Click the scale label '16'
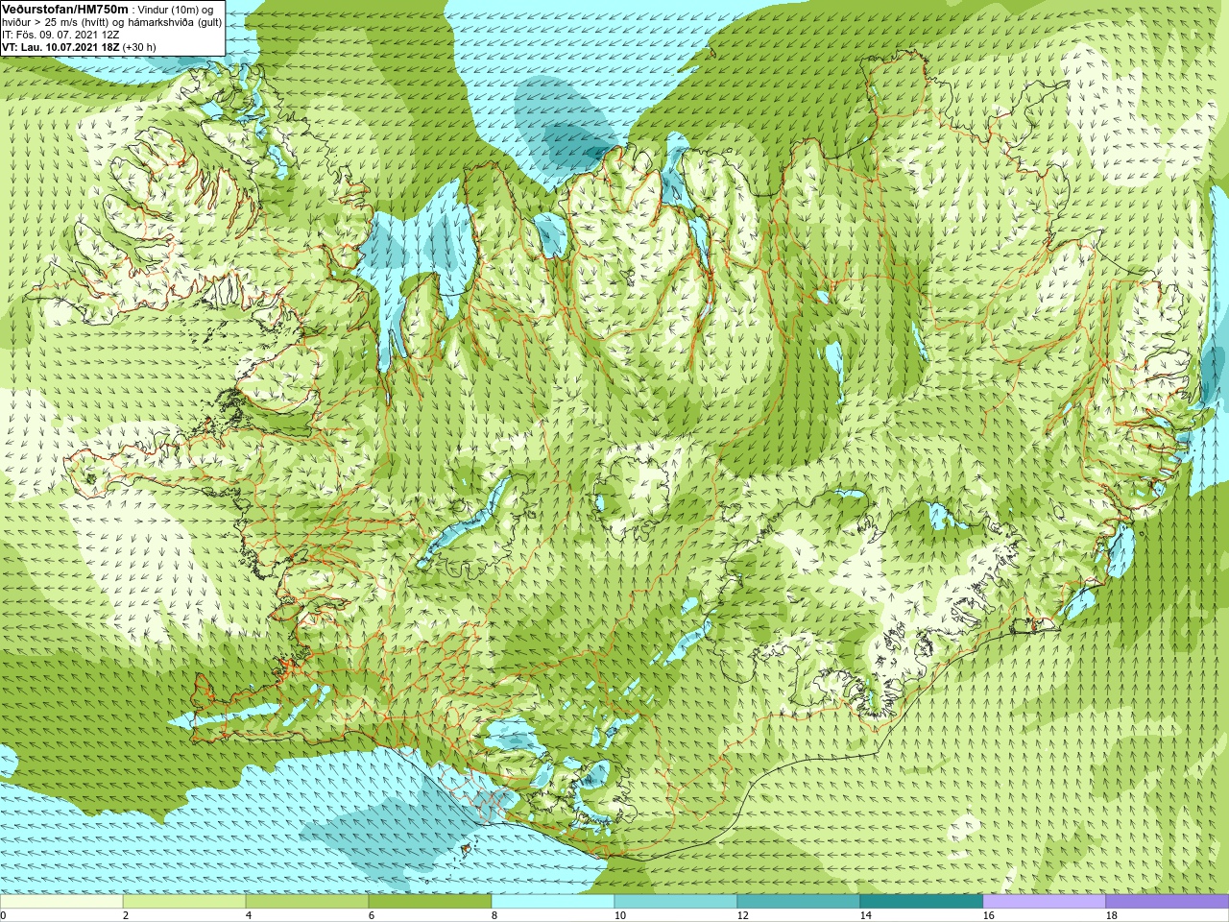Screen dimensions: 1229x922 [x=988, y=916]
